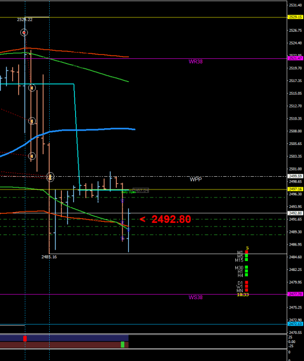Click the green H4 timeframe square
304x361 pixels.
click(247, 275)
